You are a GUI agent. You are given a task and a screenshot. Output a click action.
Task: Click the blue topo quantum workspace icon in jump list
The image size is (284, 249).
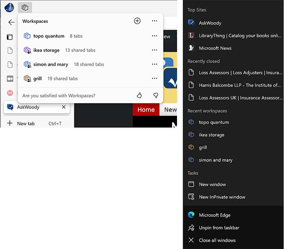click(191, 122)
